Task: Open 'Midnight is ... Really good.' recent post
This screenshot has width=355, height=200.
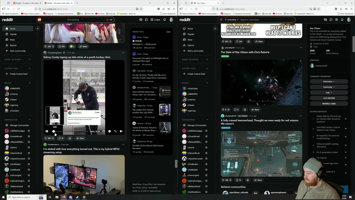Action: pos(144,44)
